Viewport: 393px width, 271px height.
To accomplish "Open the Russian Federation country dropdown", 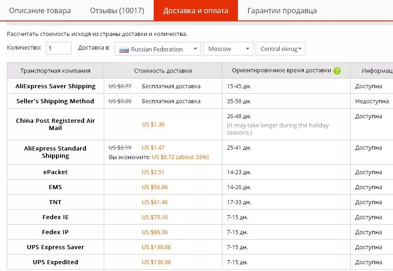I will (158, 49).
